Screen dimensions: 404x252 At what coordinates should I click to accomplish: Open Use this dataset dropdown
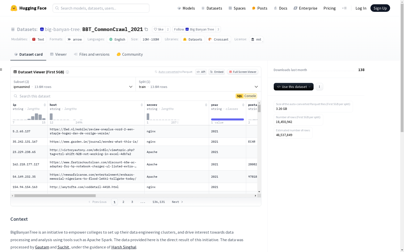(x=294, y=87)
